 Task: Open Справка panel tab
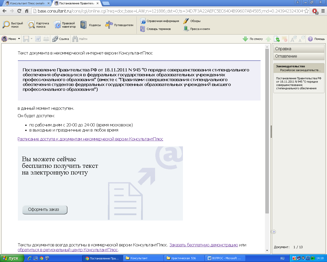point(299,49)
